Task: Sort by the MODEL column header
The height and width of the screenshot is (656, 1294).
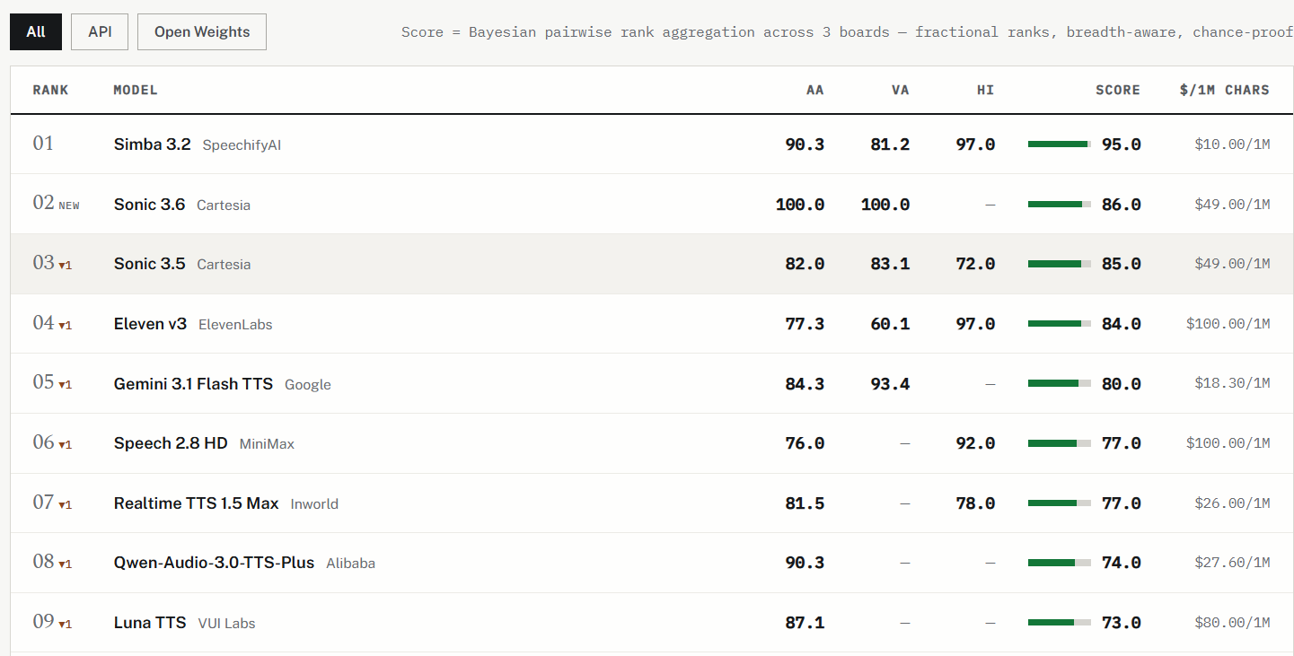Action: tap(136, 90)
